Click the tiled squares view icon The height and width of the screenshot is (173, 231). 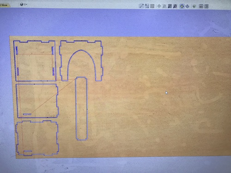(x=147, y=6)
